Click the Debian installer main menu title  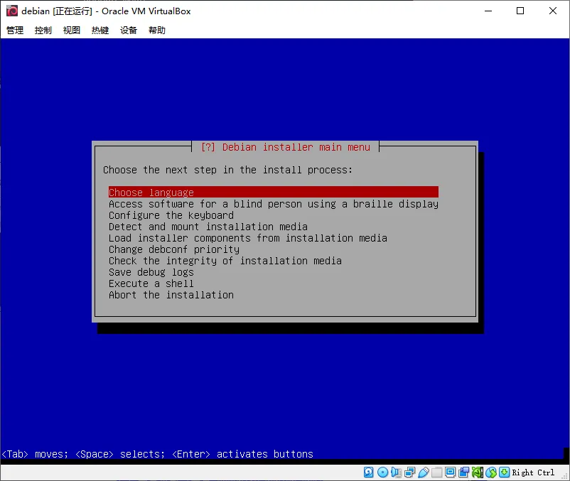click(286, 147)
